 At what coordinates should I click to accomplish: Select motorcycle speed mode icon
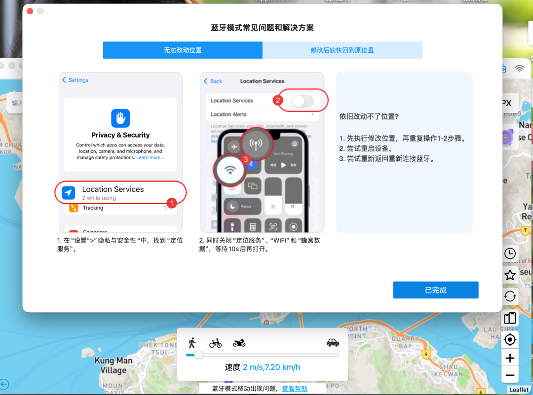point(239,343)
